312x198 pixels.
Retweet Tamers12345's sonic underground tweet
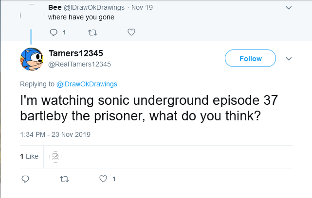click(64, 179)
